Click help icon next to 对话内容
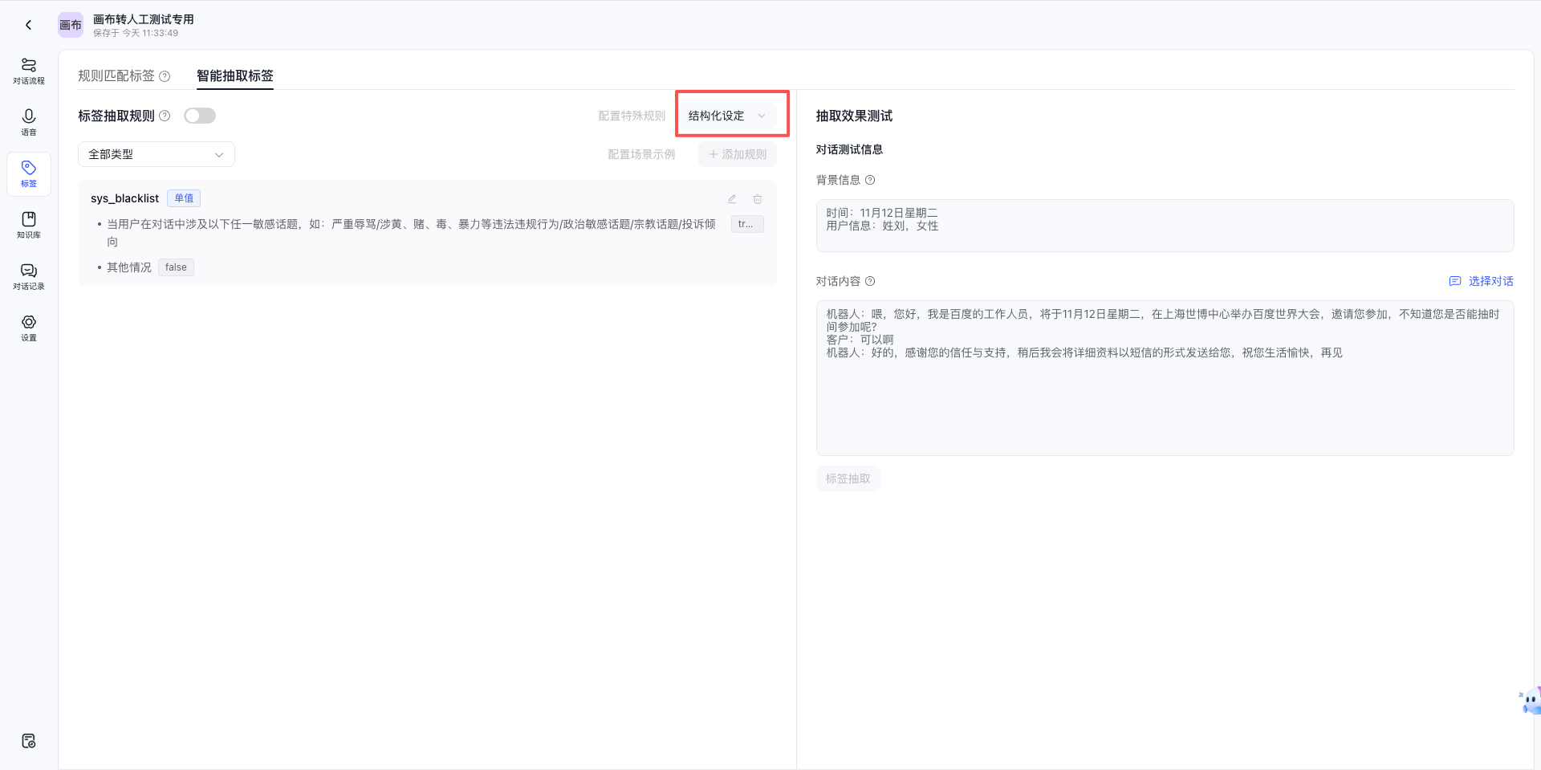 (870, 281)
